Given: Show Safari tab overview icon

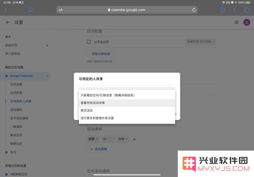Looking at the screenshot, I should point(247,10).
